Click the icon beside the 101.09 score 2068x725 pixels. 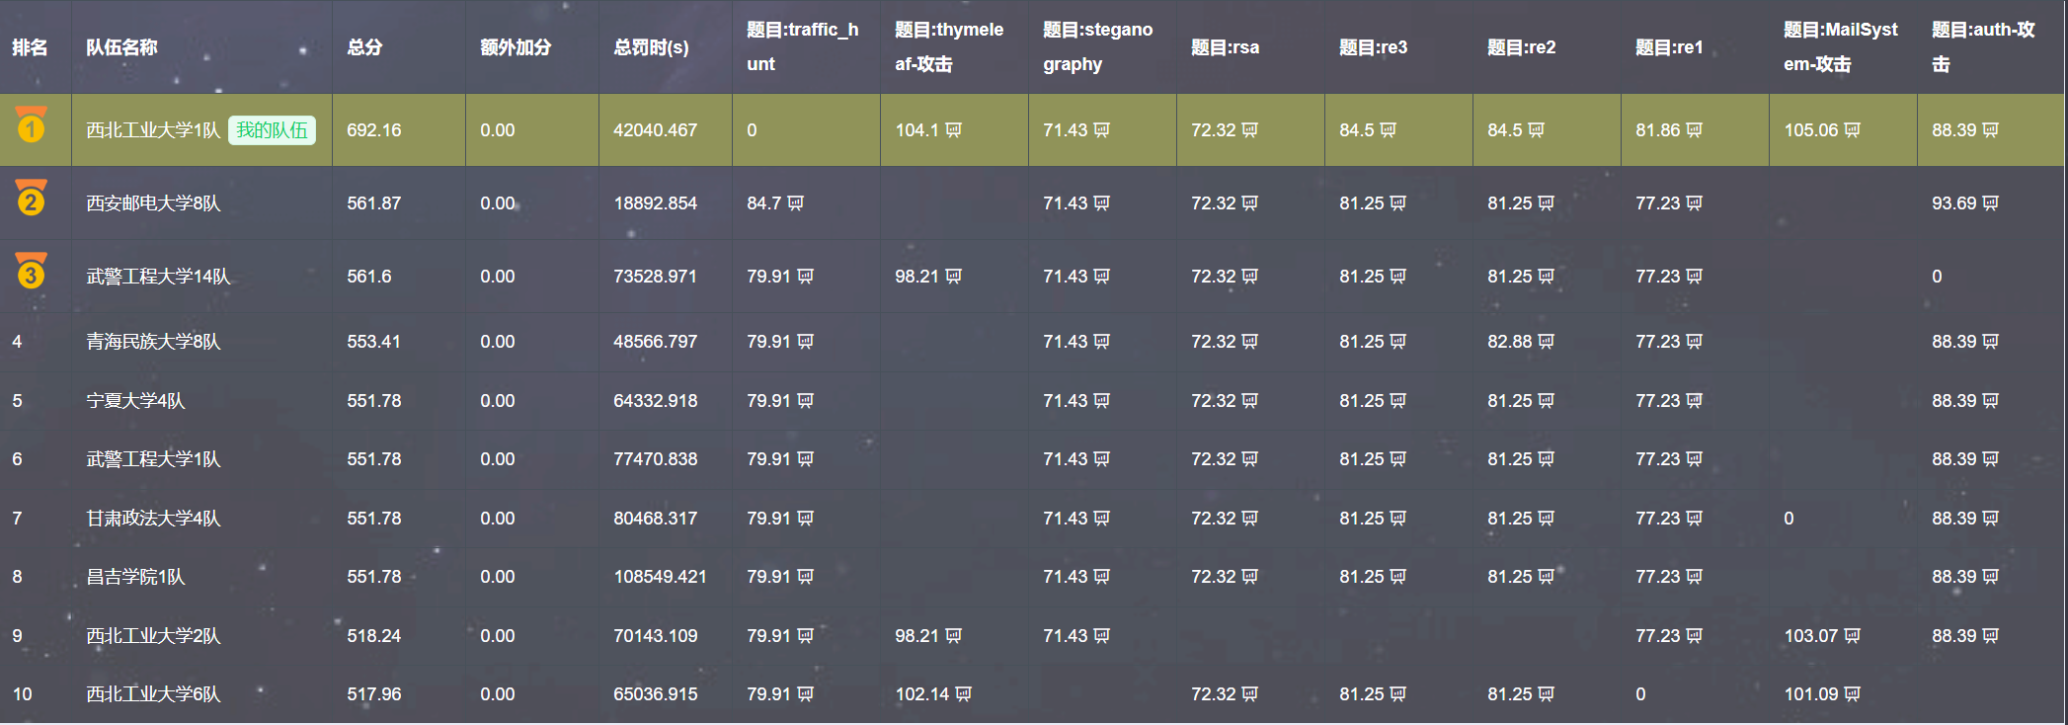(1852, 694)
